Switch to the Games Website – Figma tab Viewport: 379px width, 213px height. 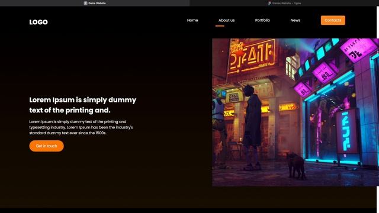pos(284,3)
